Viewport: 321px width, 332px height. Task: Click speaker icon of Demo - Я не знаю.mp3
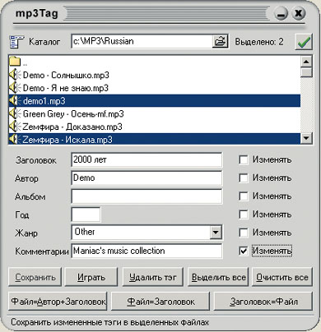[15, 88]
